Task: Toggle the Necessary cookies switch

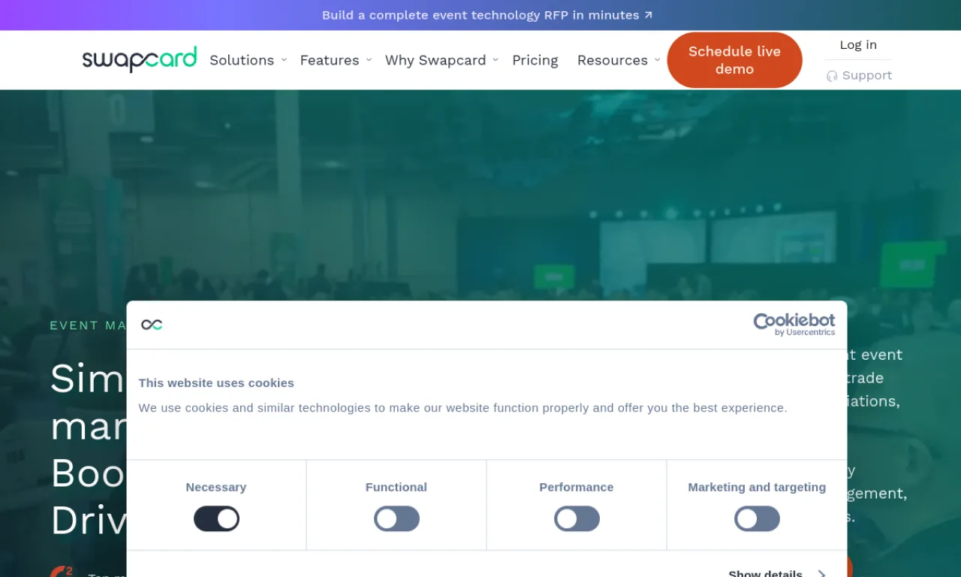Action: click(x=216, y=518)
